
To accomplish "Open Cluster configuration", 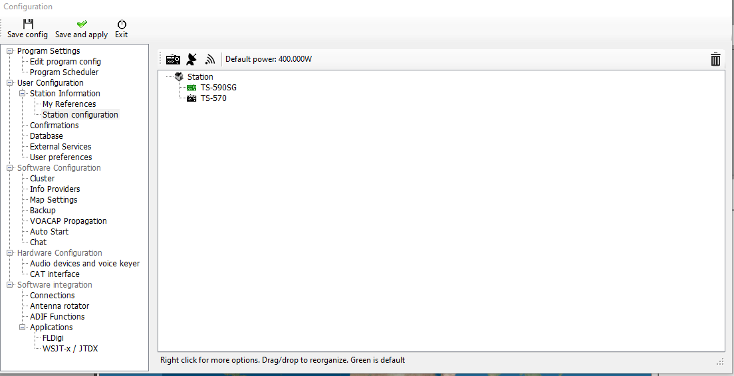I will [x=42, y=179].
